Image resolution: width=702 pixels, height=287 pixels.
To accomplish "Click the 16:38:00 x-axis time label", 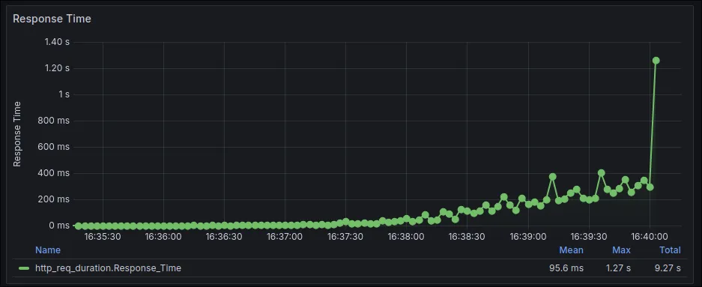I will (407, 236).
